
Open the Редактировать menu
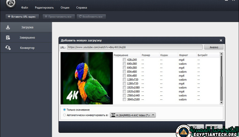(44, 8)
